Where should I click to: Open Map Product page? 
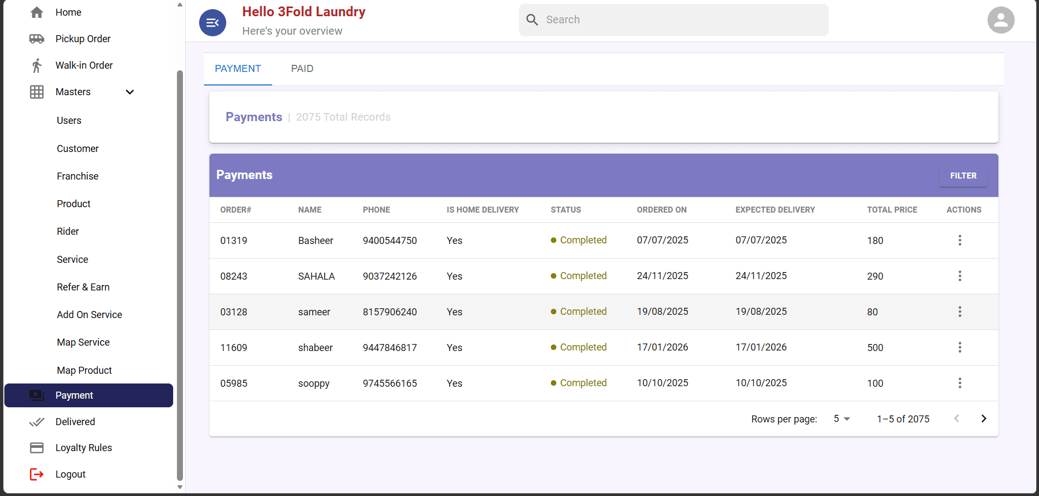point(84,371)
